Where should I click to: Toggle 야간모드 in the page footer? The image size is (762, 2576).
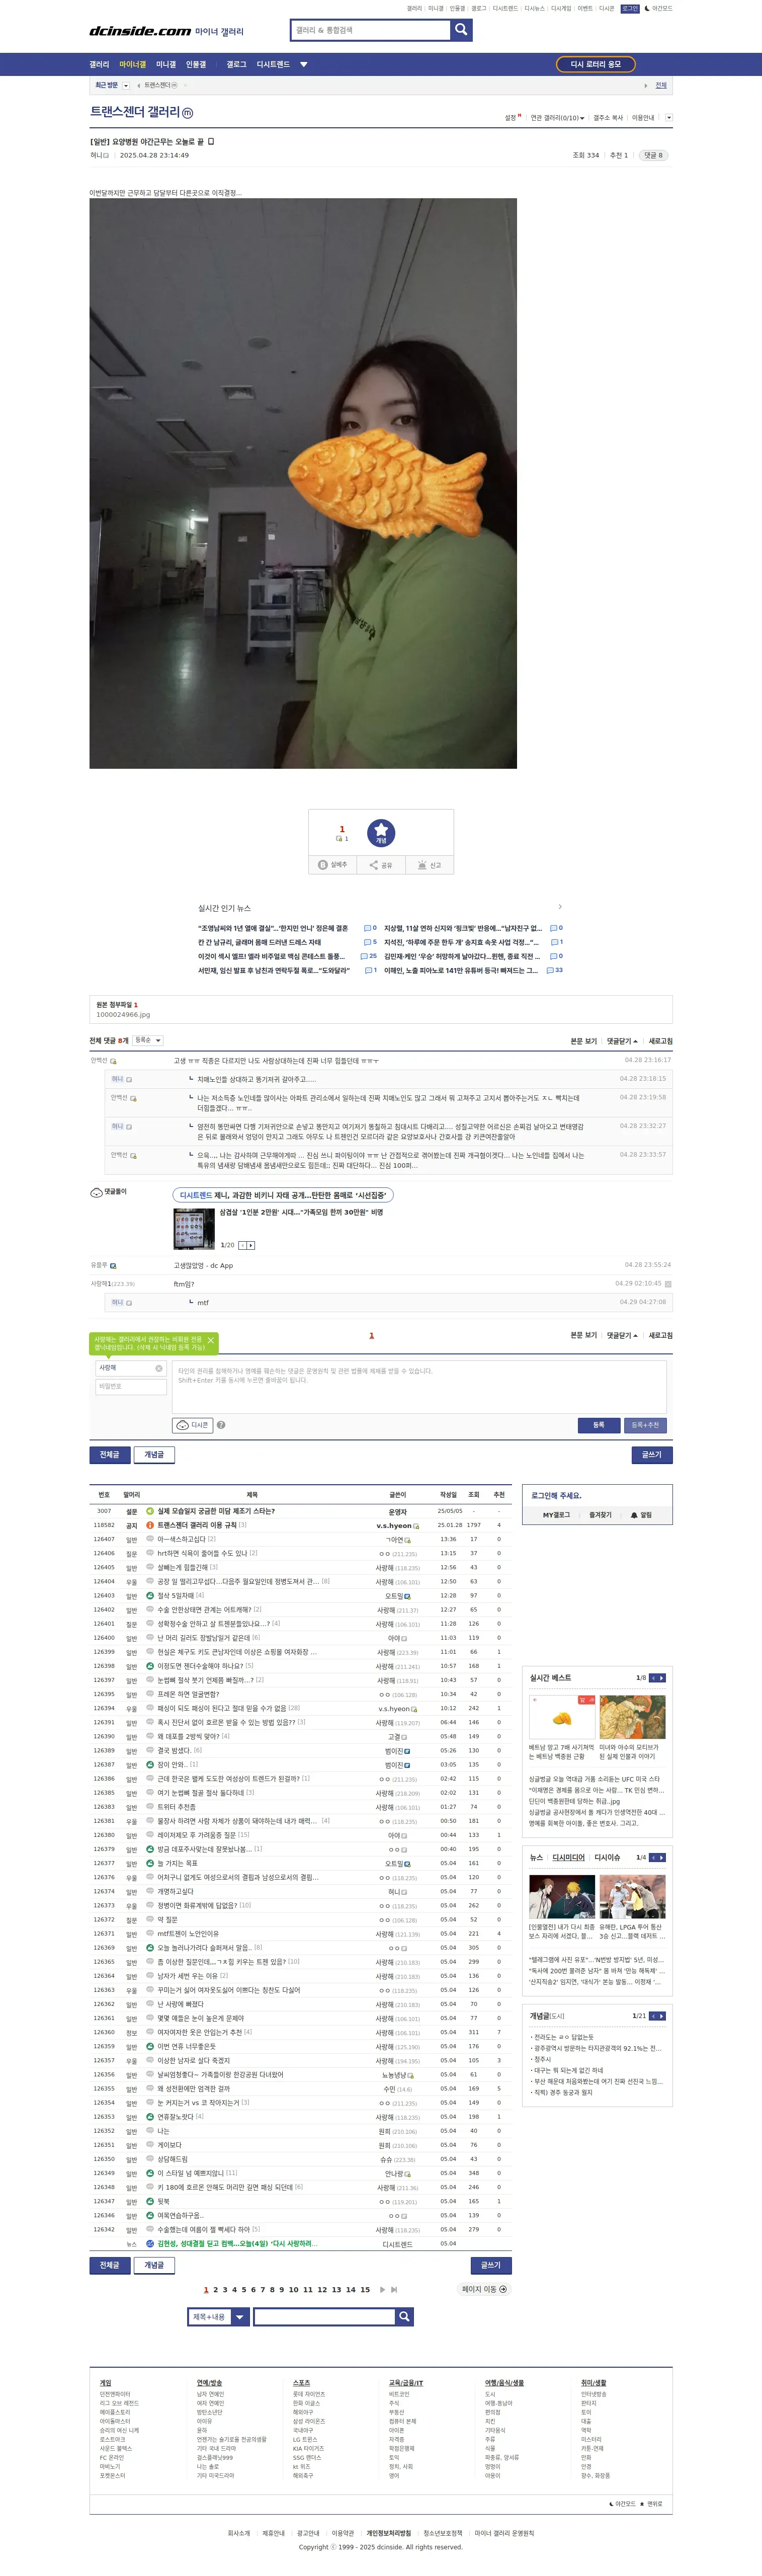click(622, 2504)
